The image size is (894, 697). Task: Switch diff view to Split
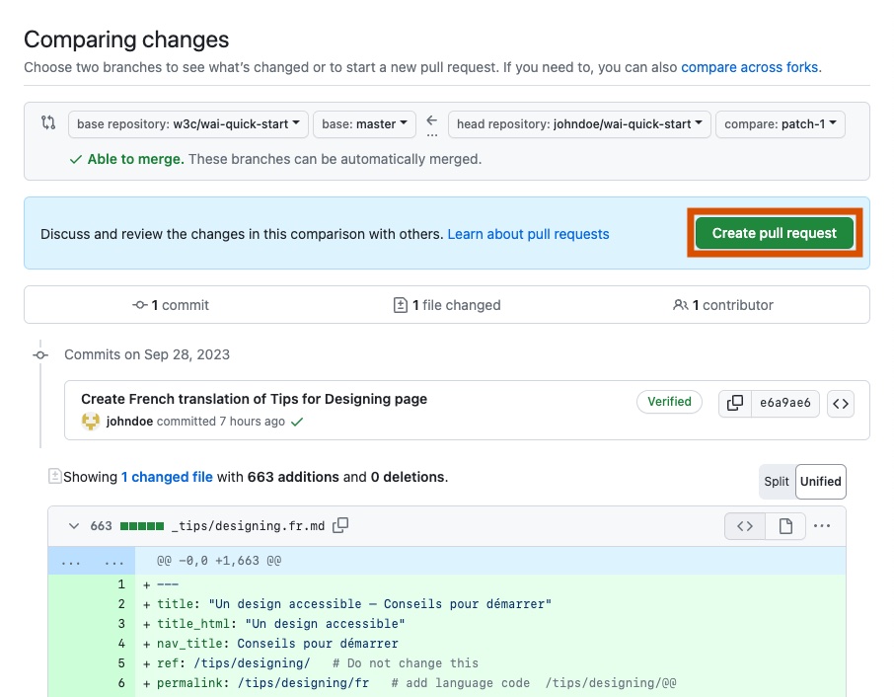pos(777,481)
